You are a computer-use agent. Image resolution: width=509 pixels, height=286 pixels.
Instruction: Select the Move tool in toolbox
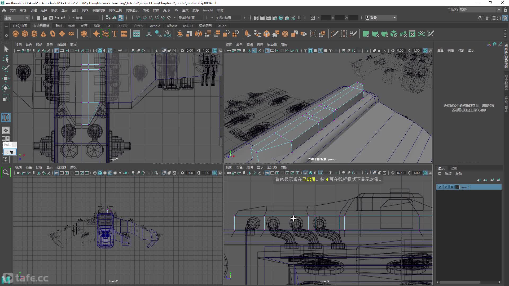pos(6,78)
